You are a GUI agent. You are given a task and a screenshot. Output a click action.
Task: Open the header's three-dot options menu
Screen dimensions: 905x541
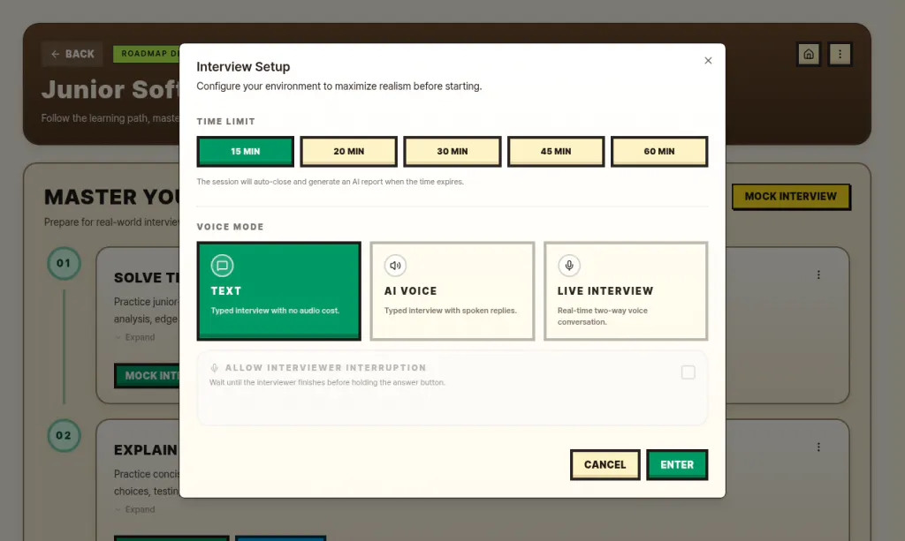click(x=840, y=54)
